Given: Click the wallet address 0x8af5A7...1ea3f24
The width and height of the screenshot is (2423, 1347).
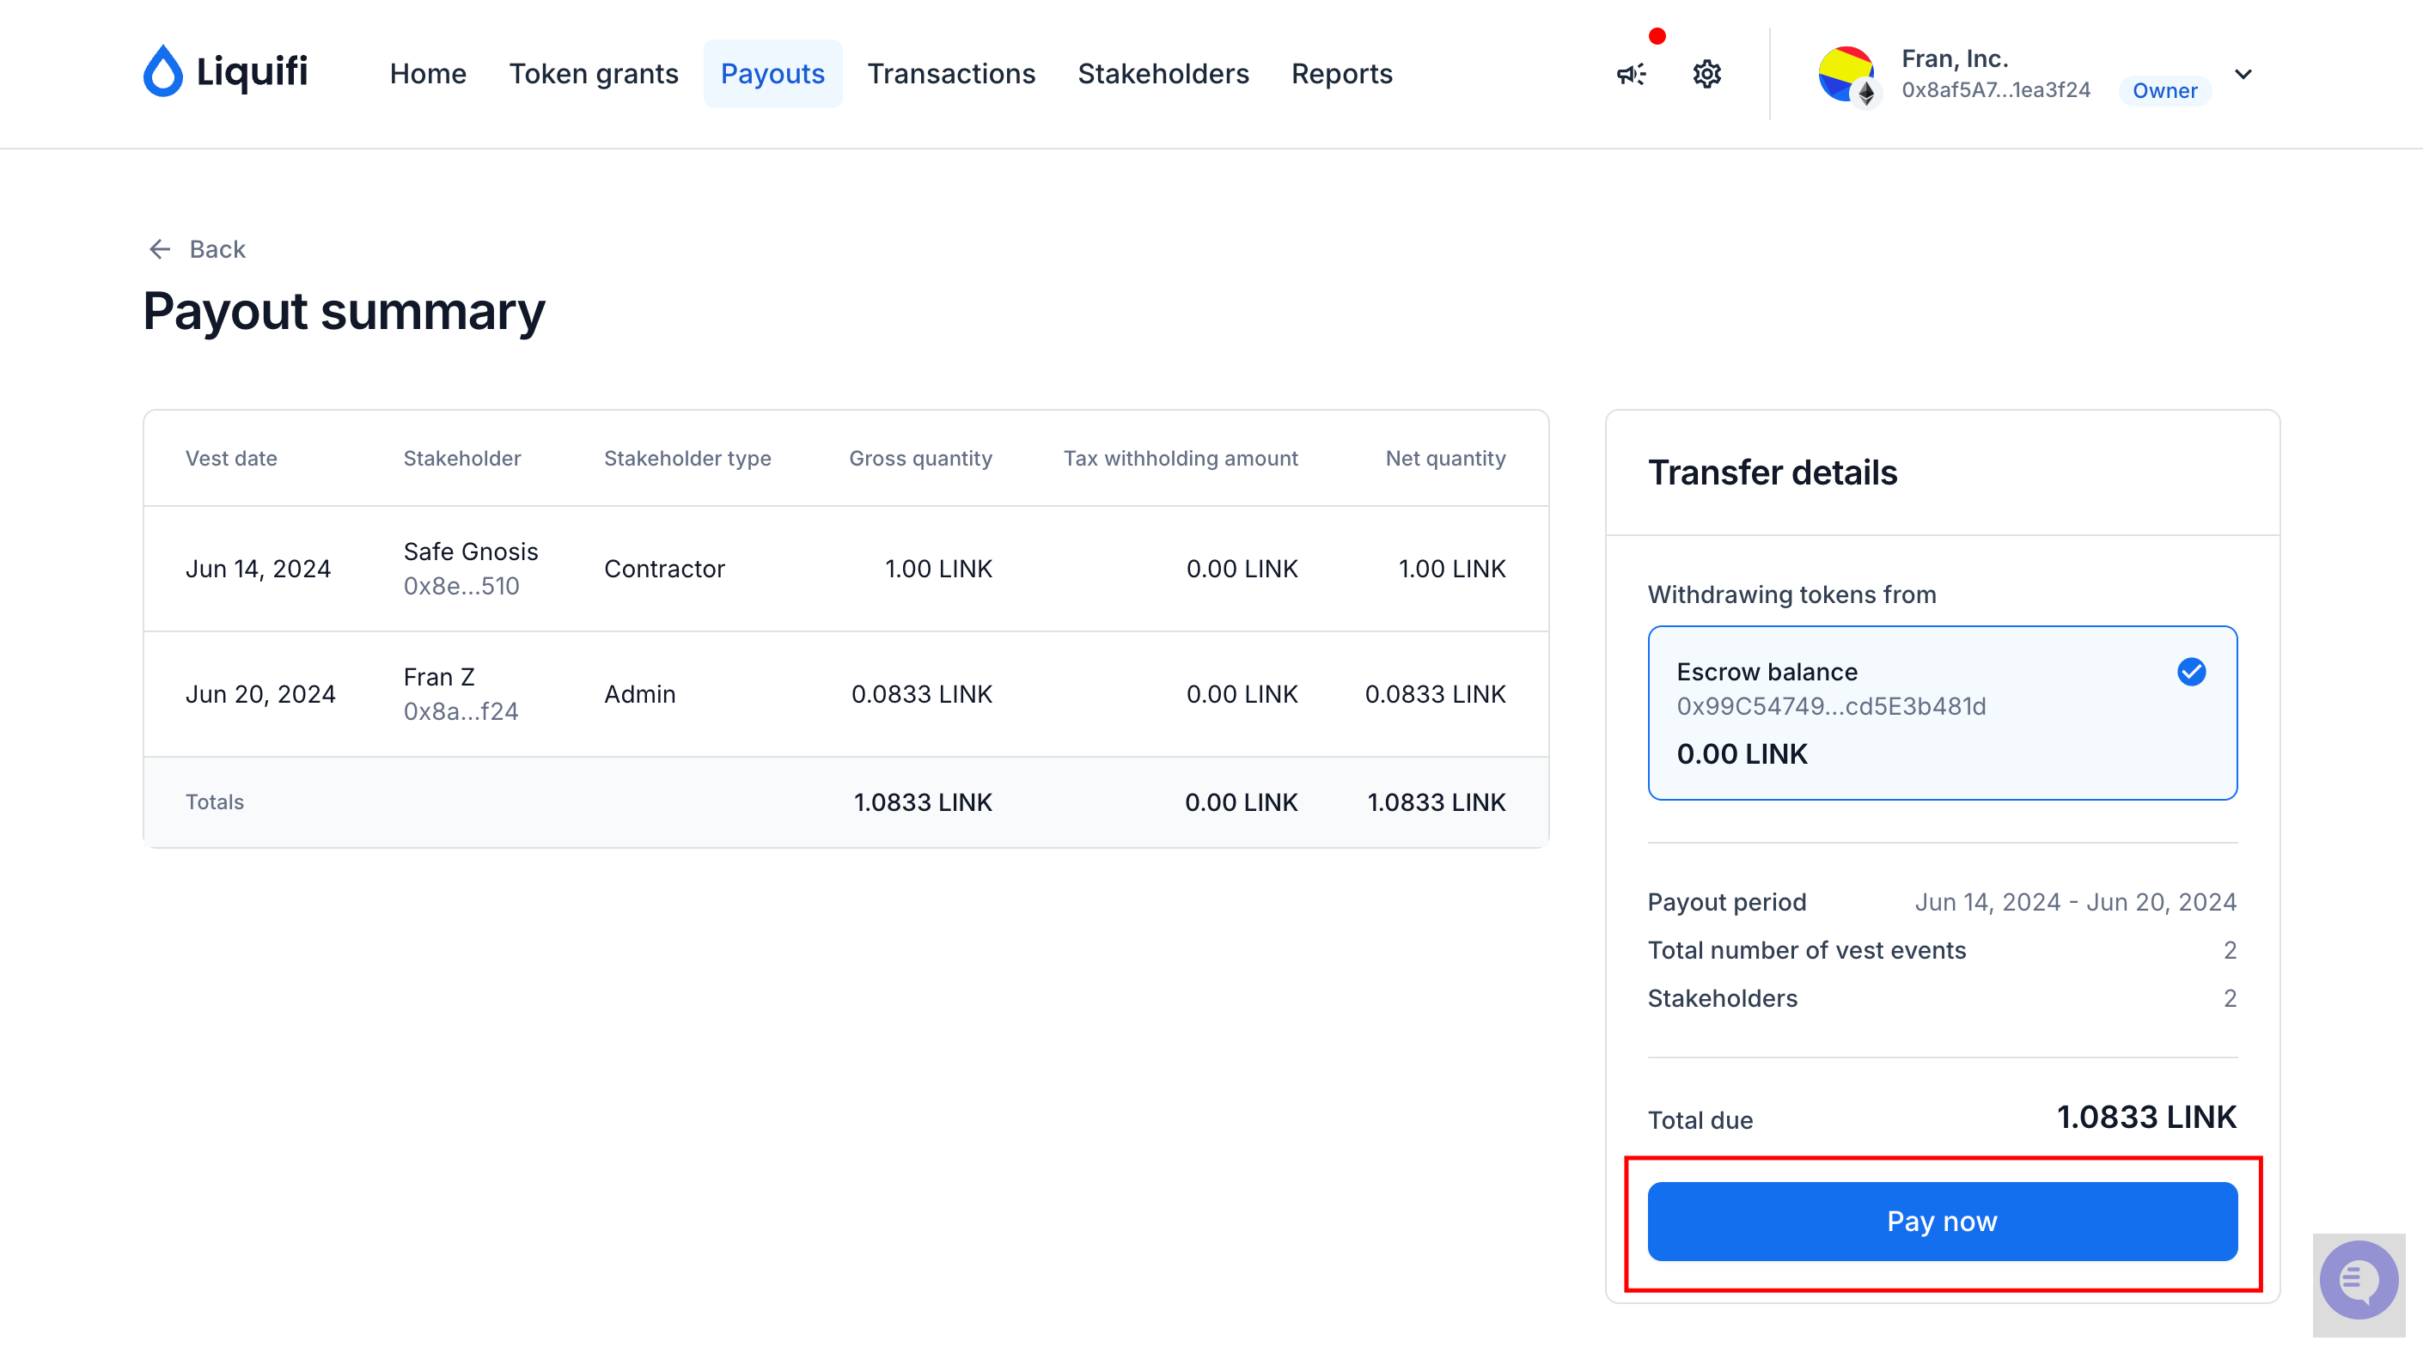Looking at the screenshot, I should click(1995, 89).
